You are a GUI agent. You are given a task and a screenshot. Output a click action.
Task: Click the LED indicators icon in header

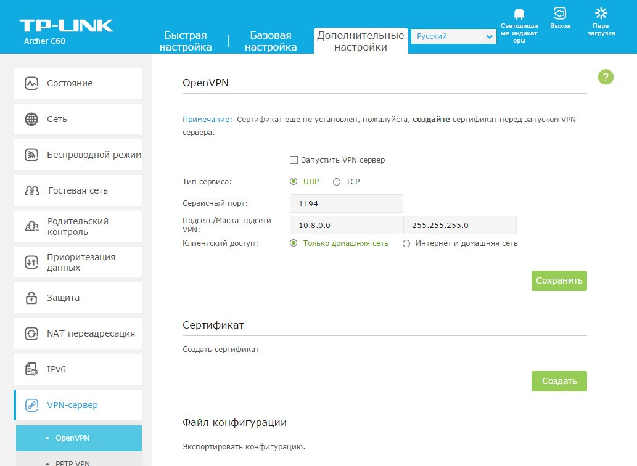[x=519, y=15]
